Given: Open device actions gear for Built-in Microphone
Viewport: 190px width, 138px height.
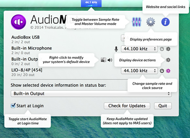Looking at the screenshot, I should point(168,49).
